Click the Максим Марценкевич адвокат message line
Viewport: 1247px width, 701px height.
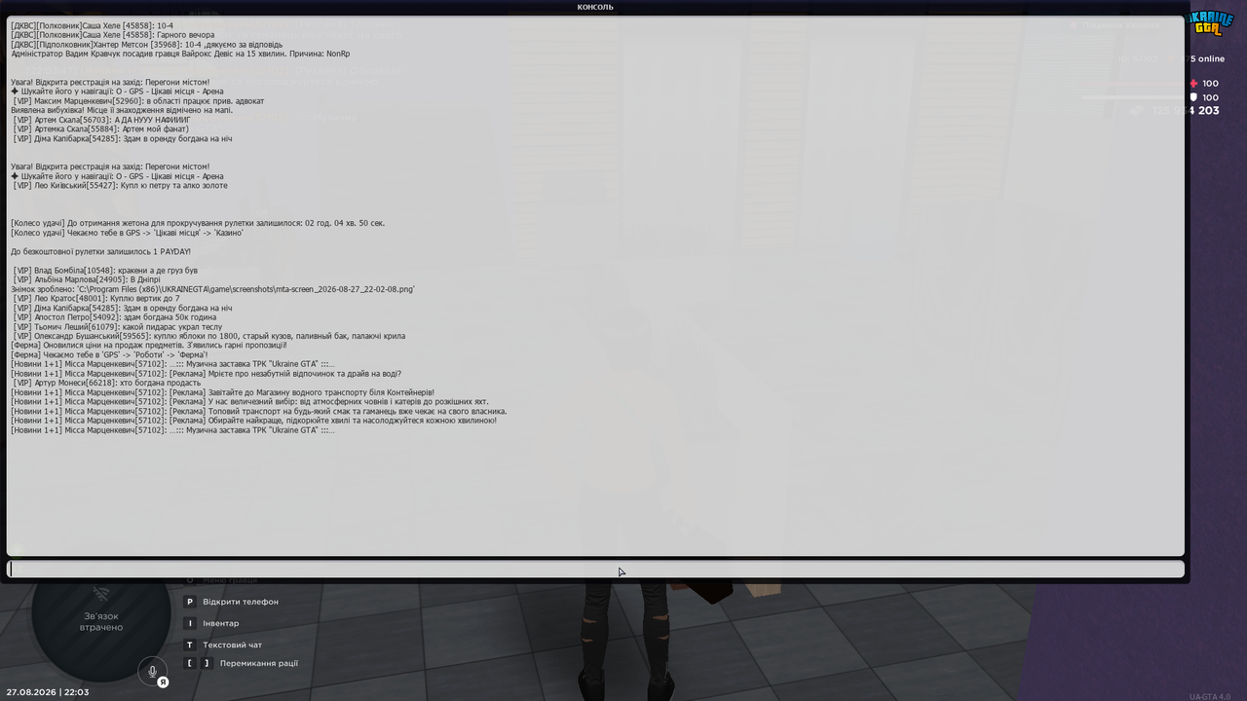(139, 101)
